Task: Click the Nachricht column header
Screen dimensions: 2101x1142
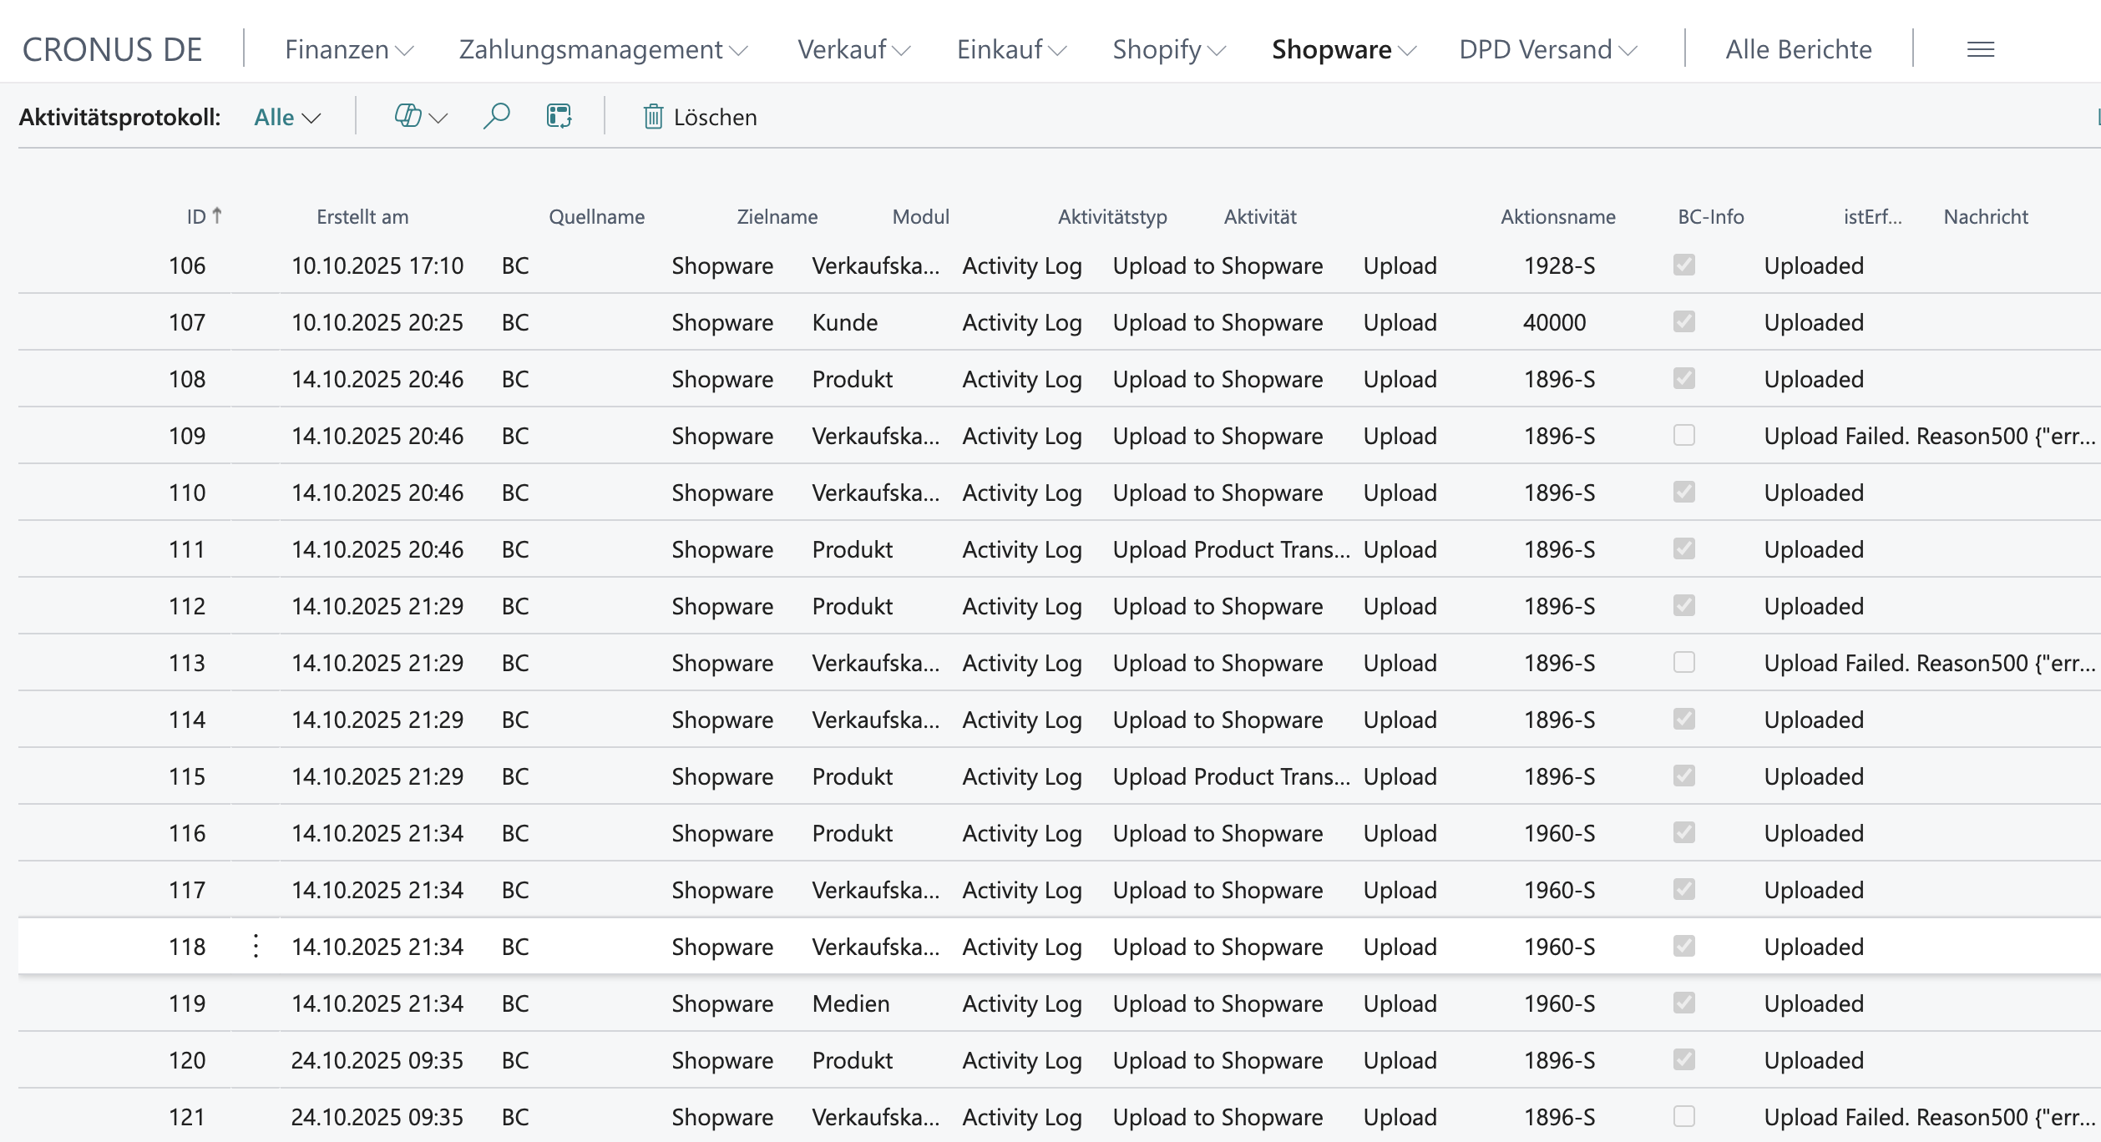Action: (1986, 216)
